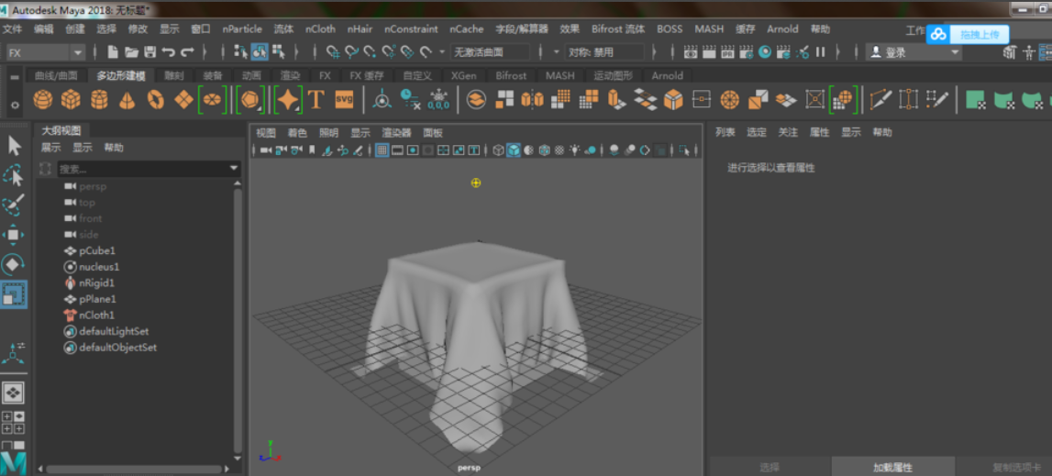Viewport: 1052px width, 476px height.
Task: Open the snap options small arrow dropdown
Action: pyautogui.click(x=441, y=51)
